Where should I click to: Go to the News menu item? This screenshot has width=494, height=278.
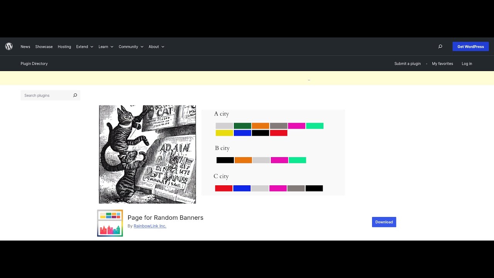(x=25, y=47)
